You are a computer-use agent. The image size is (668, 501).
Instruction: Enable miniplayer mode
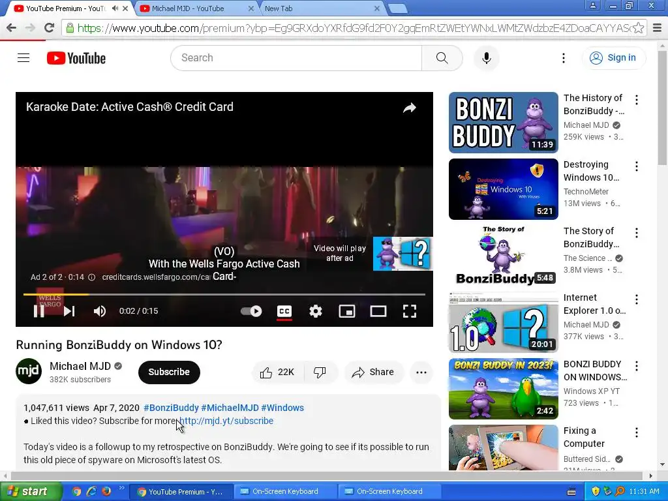click(x=347, y=311)
